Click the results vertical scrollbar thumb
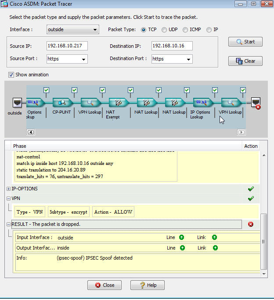Screen dimensions: 274x300 (x=264, y=242)
